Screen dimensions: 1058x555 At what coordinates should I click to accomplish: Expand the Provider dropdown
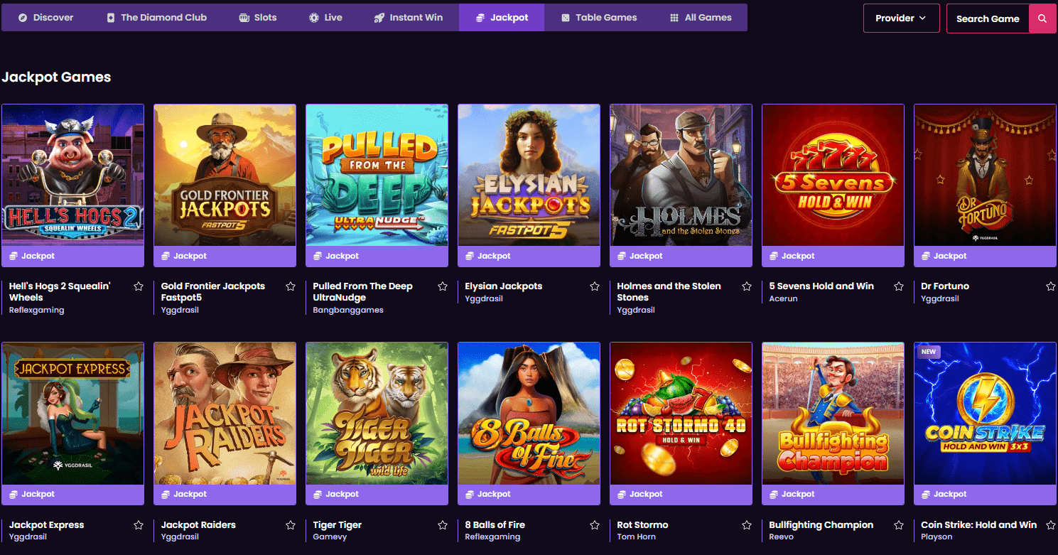click(x=901, y=18)
